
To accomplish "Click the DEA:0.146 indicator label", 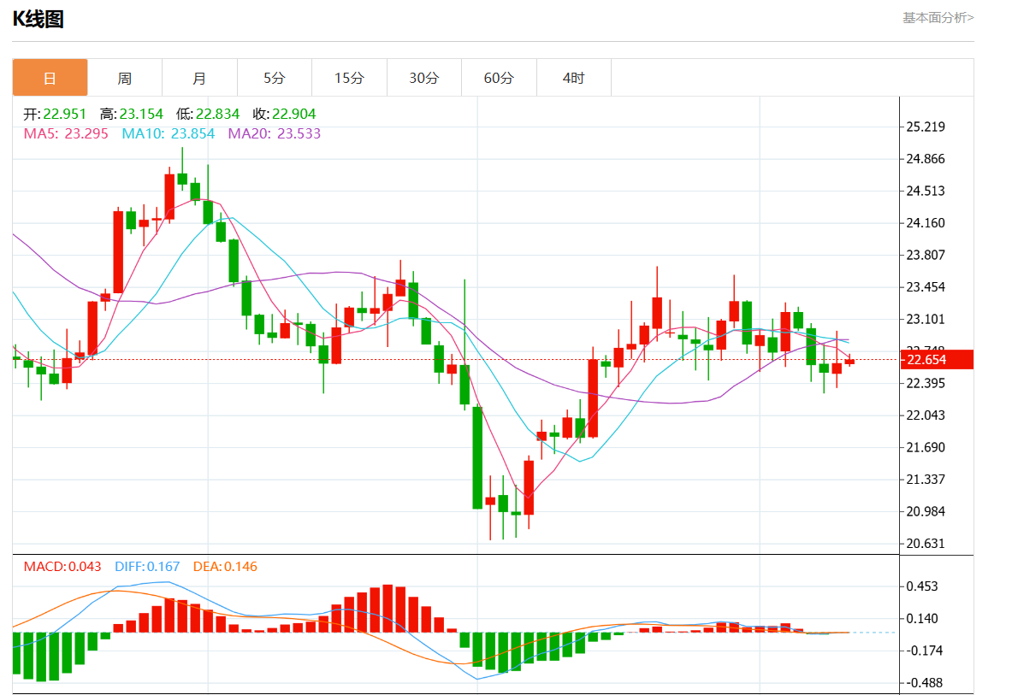I will (225, 567).
